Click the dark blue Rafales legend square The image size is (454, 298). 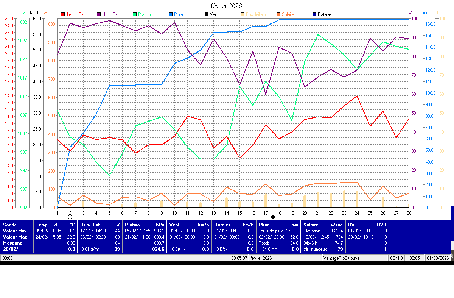click(x=314, y=14)
